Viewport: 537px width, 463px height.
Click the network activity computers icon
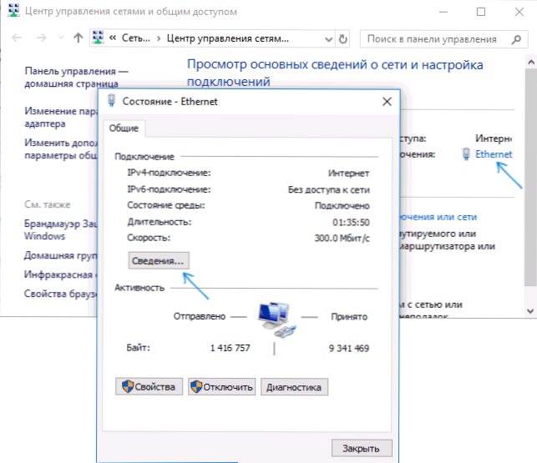(x=276, y=320)
